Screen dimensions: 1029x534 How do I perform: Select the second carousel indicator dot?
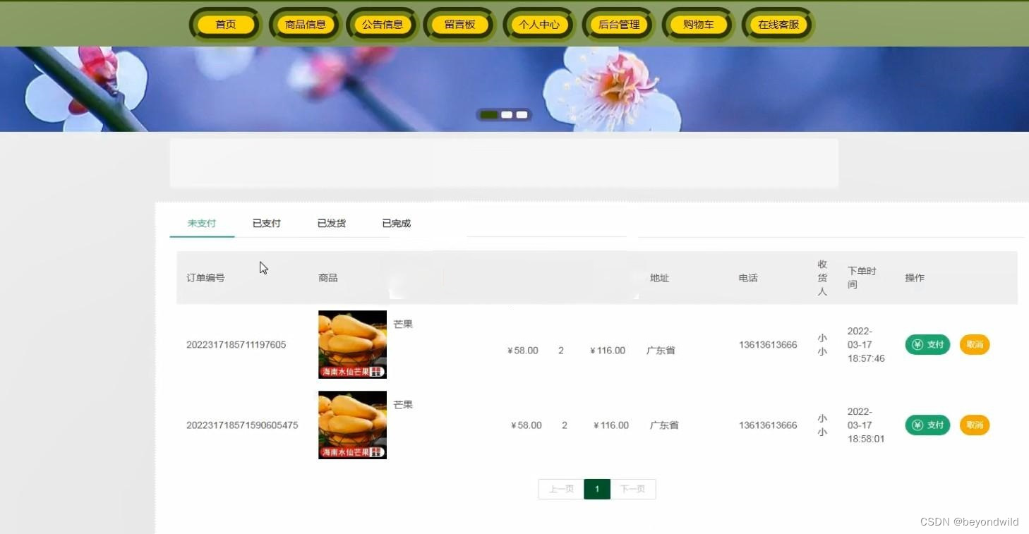click(505, 114)
